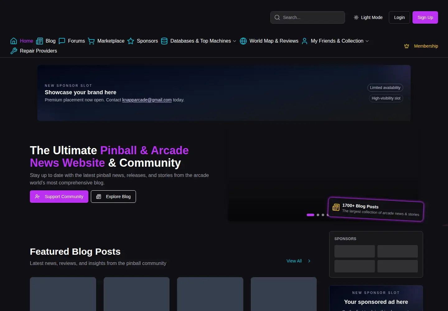
Task: Click the top-left sponsor placeholder tile
Action: (355, 251)
